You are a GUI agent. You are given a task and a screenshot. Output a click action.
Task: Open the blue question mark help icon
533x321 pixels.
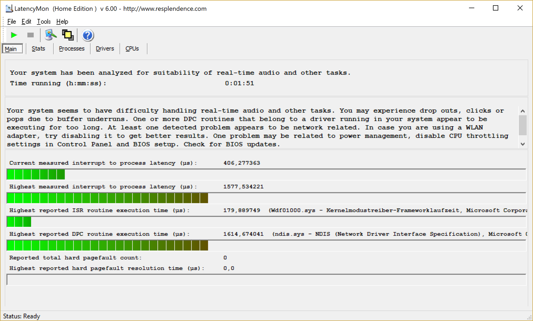click(88, 36)
